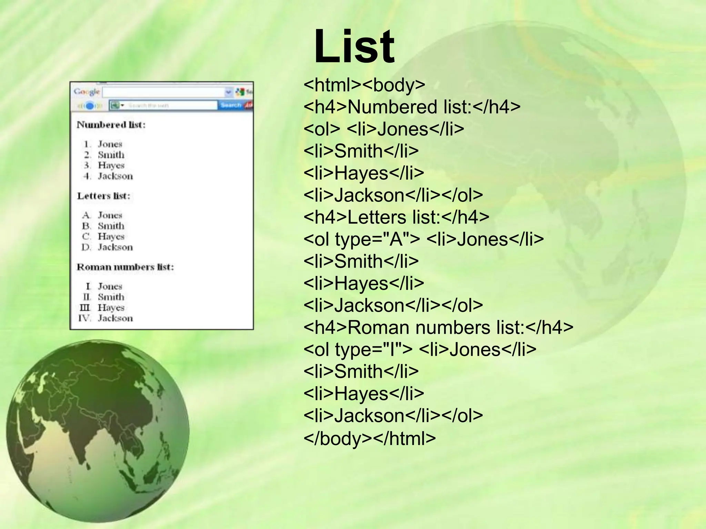Click the <ol type="A"> code line
Viewport: 706px width, 529px height.
pyautogui.click(x=423, y=239)
